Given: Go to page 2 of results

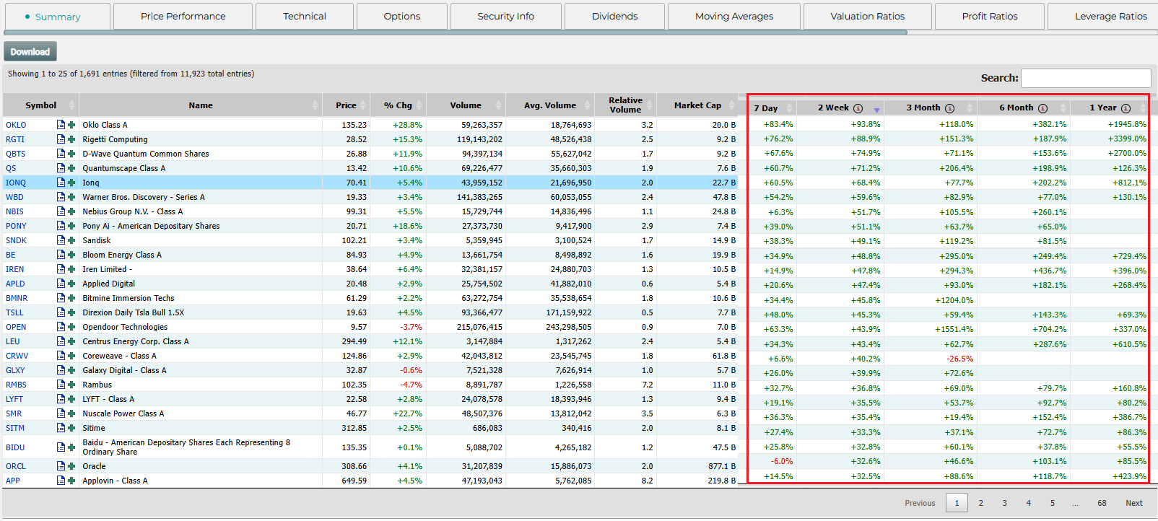Looking at the screenshot, I should 980,503.
